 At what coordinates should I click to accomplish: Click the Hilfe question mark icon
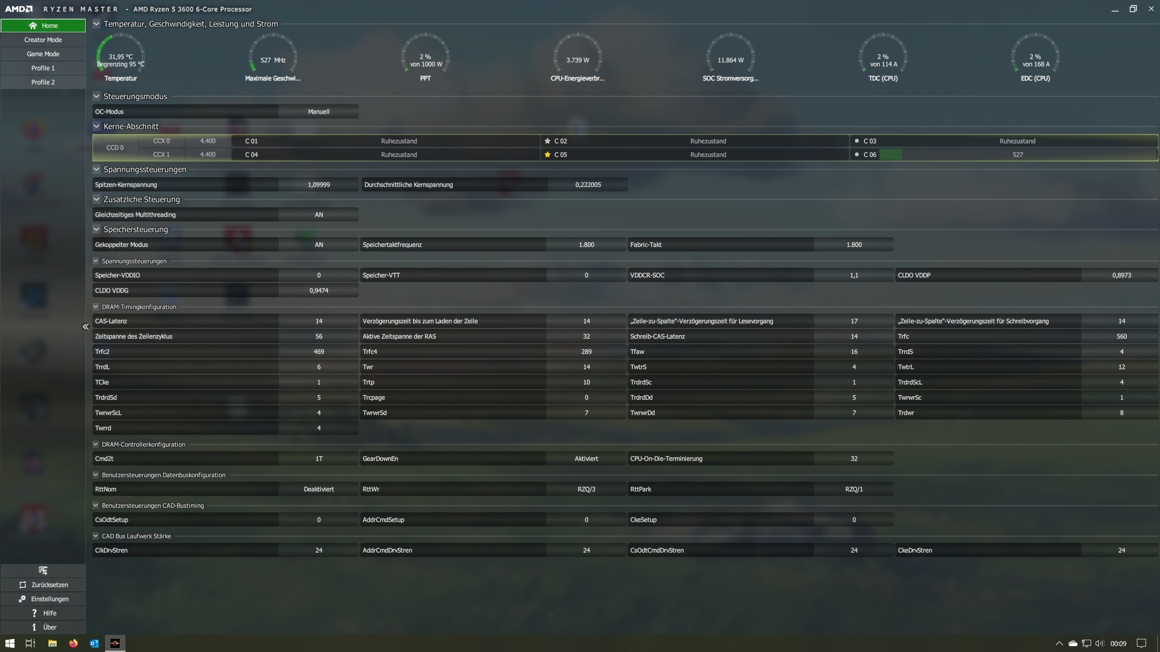[x=34, y=613]
